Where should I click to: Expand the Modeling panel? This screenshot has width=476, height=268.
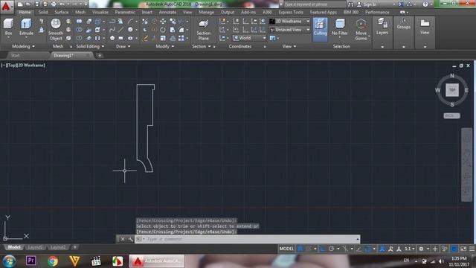23,46
